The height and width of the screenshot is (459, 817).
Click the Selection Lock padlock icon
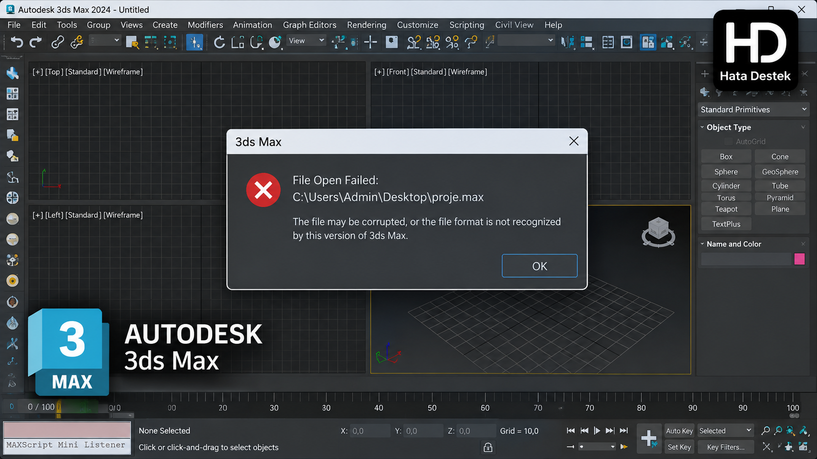488,447
